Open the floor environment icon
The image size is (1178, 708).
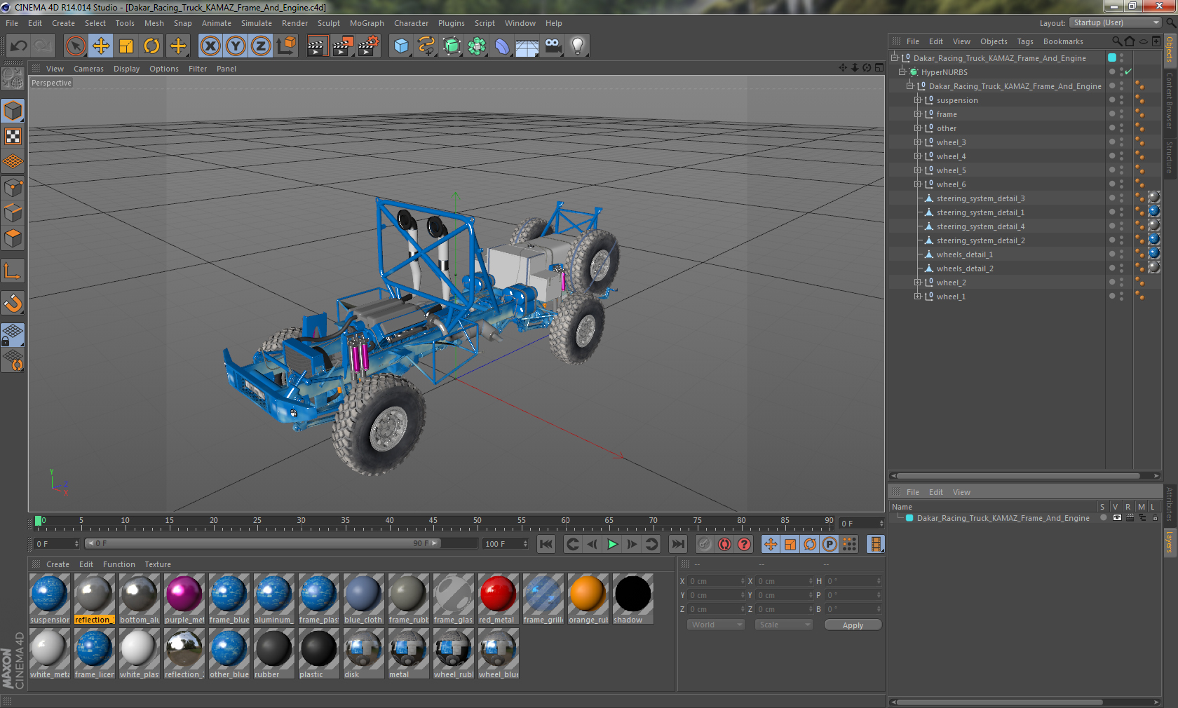[527, 46]
